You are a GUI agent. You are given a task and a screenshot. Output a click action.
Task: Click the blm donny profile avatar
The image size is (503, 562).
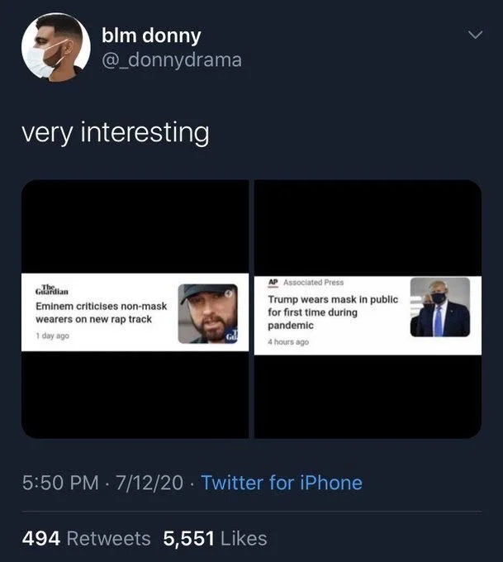tap(55, 46)
